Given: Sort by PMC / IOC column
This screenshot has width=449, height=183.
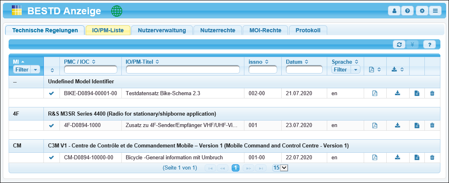Looking at the screenshot, I should [x=79, y=61].
